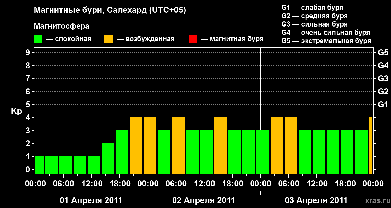
Task: Click the orange bar above 06:00 on 02 April
Action: click(x=178, y=145)
